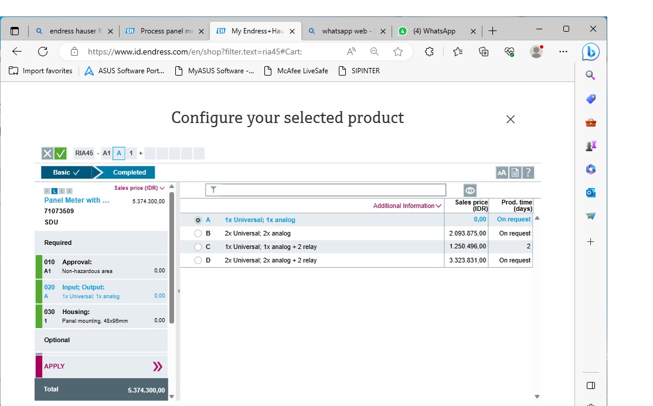
Task: Open Bing Copilot from the sidebar
Action: coord(590,52)
